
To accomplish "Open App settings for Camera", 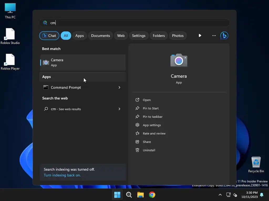I will (152, 125).
